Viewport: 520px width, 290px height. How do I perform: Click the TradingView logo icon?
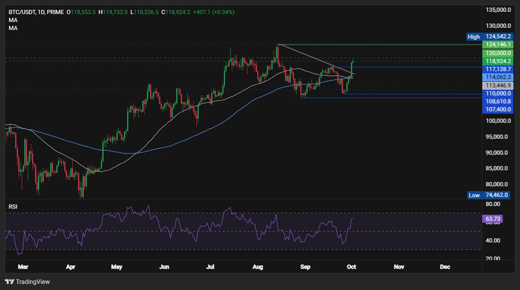(10, 282)
